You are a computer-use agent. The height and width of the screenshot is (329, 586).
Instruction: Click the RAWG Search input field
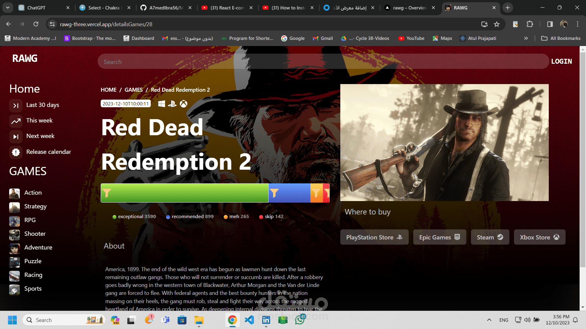pyautogui.click(x=323, y=62)
